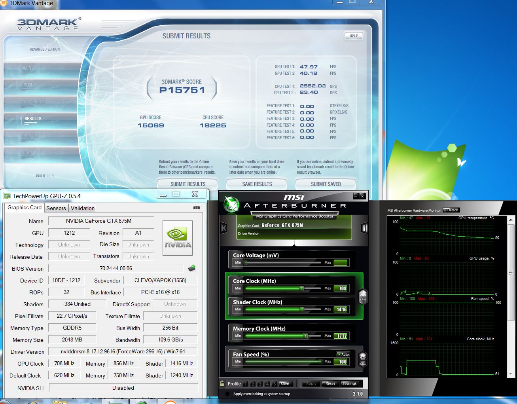The width and height of the screenshot is (517, 404).
Task: Click the GPU-Z title bar app icon
Action: click(x=7, y=196)
